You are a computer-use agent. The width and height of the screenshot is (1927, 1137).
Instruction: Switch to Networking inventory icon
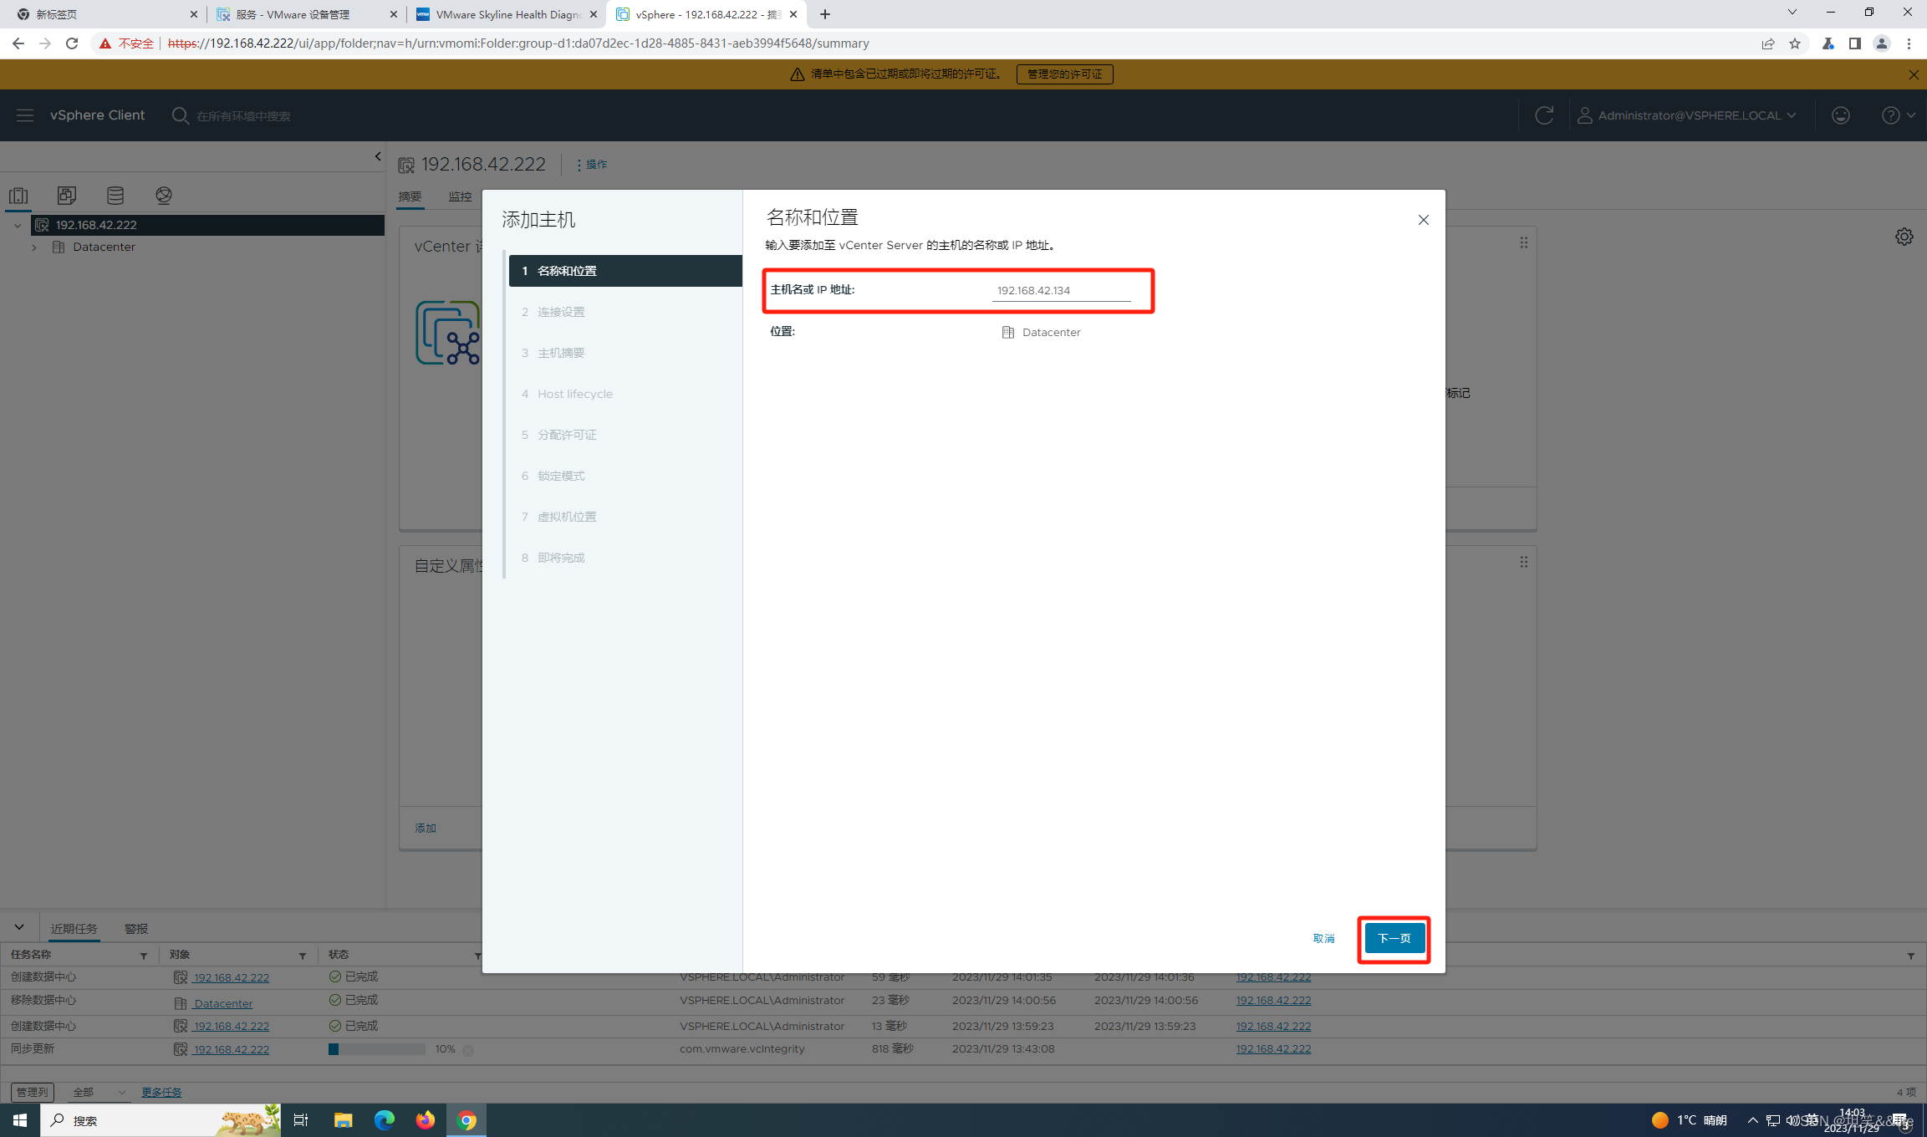pos(164,196)
